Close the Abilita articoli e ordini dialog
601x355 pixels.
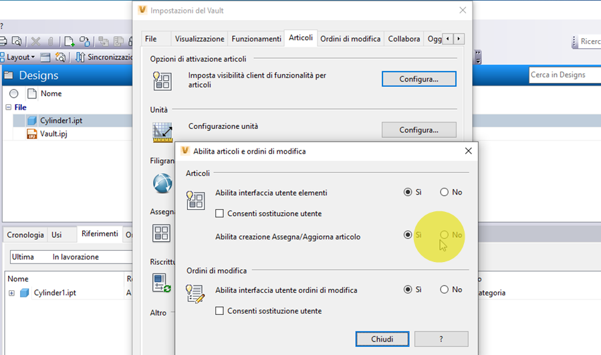(469, 151)
